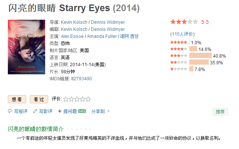The image size is (239, 149).
Task: View the 115人评价 ratings link
Action: (x=183, y=34)
